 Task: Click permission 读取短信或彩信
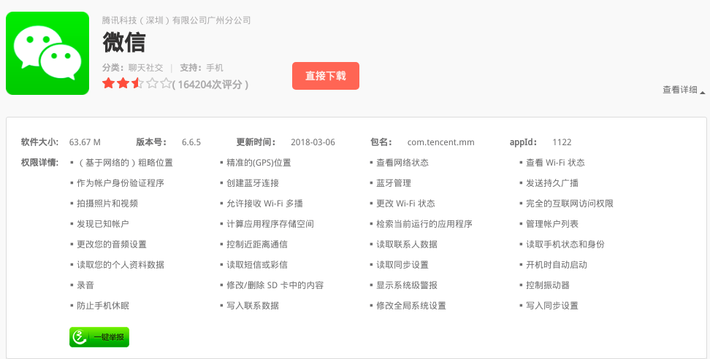click(256, 265)
